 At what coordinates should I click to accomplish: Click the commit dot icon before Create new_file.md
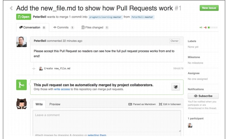34,68
